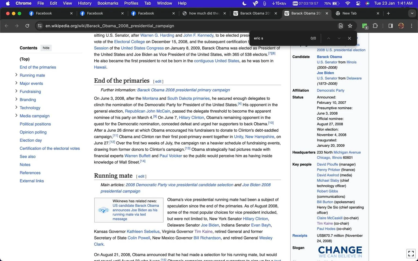Open Hillary Clinton link in primaries paragraph

click(x=191, y=117)
